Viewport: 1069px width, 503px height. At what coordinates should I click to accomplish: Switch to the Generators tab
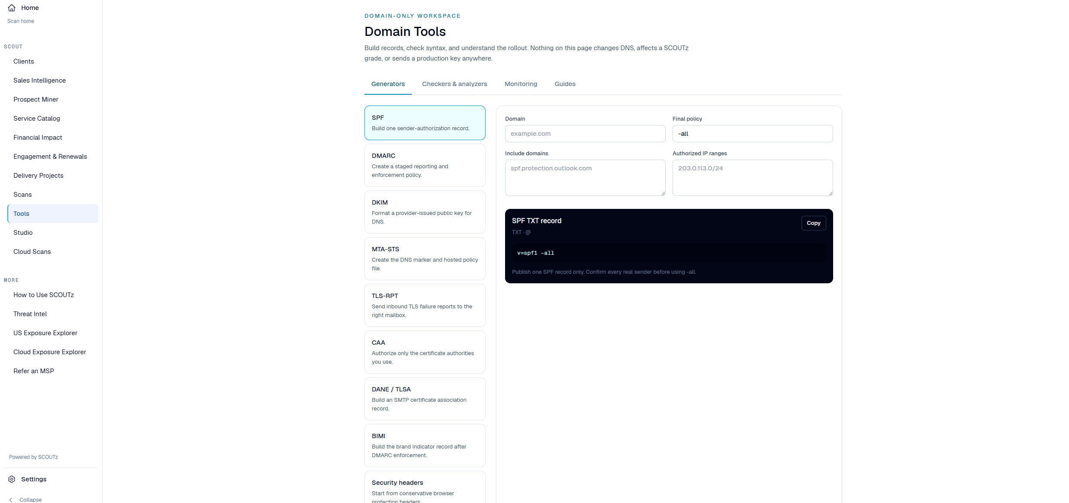click(x=388, y=84)
